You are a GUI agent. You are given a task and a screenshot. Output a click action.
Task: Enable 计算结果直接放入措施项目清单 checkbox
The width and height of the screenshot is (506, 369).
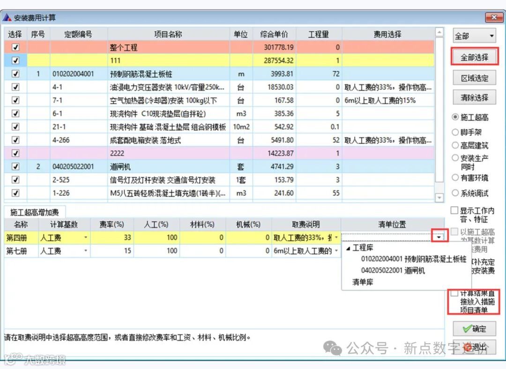[454, 293]
